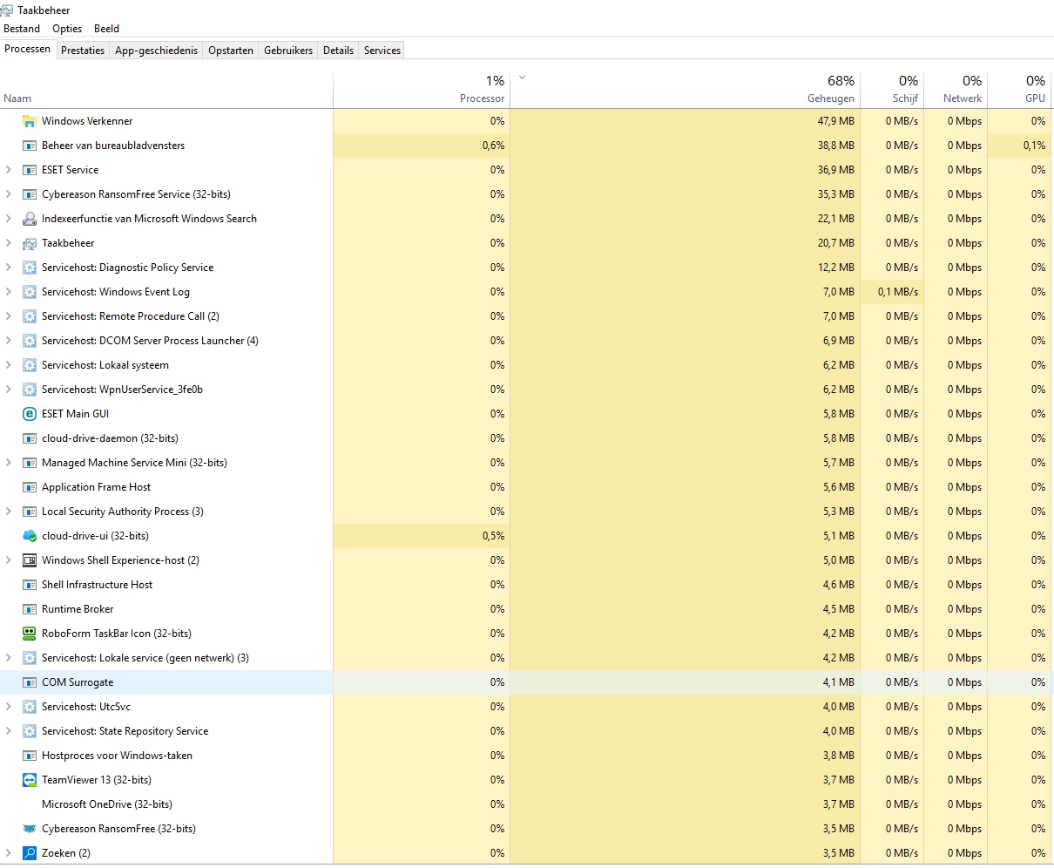Click the Taakbeheer process icon
The image size is (1054, 868).
point(29,243)
